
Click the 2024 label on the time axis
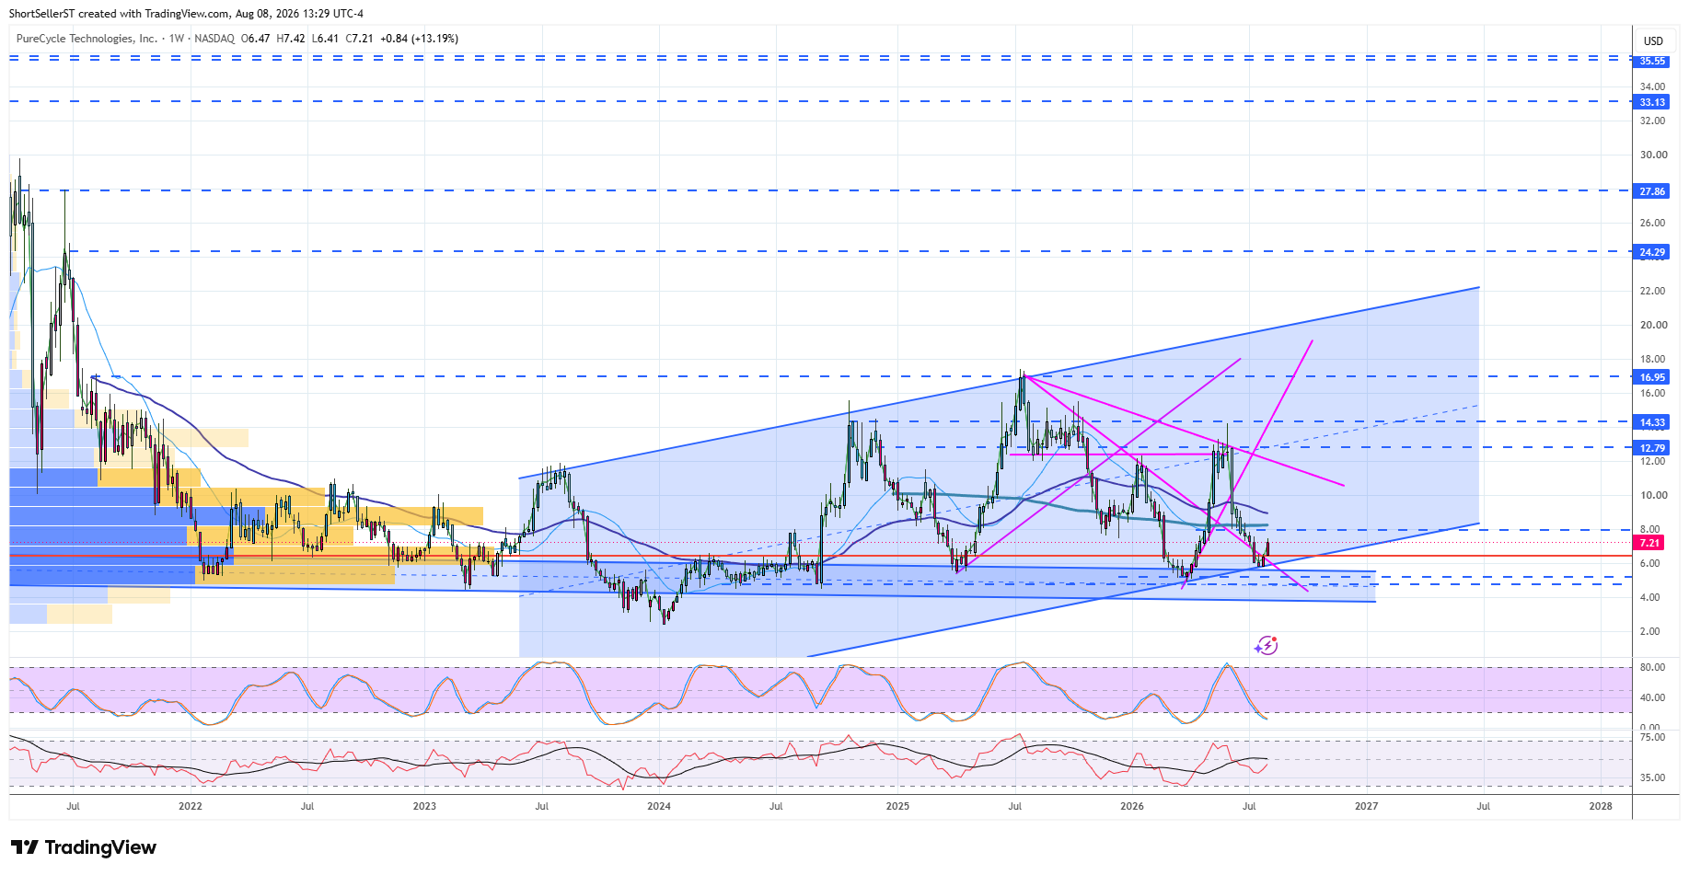click(659, 806)
